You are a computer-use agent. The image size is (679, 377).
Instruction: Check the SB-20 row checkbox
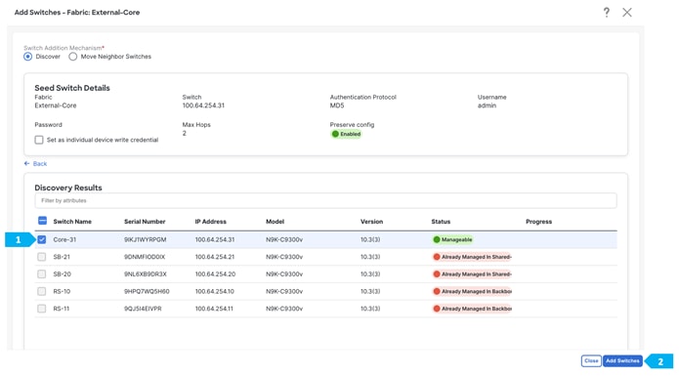(42, 274)
